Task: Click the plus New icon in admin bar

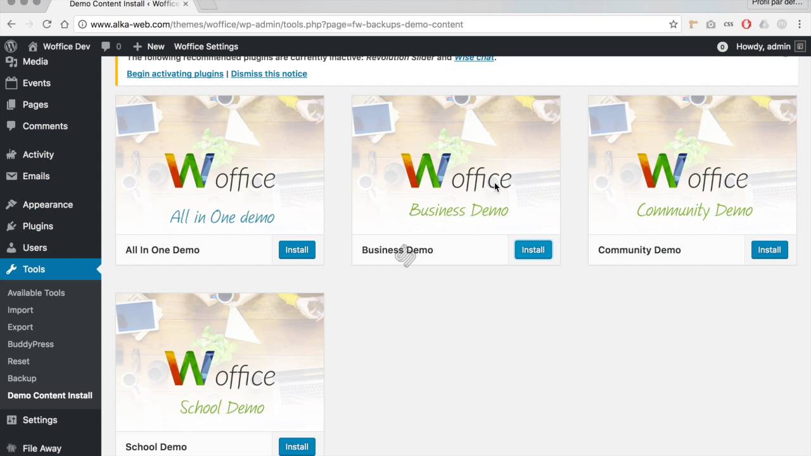Action: (137, 46)
